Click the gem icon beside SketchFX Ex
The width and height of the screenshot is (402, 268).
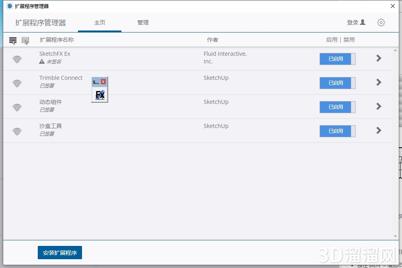(17, 59)
